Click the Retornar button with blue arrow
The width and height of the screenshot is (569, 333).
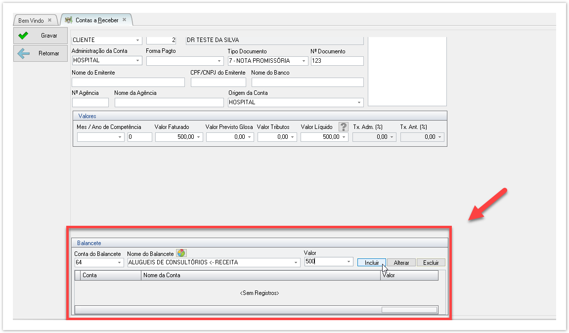(41, 53)
